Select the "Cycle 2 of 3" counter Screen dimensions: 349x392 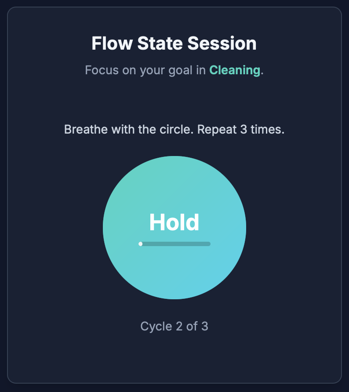click(174, 327)
